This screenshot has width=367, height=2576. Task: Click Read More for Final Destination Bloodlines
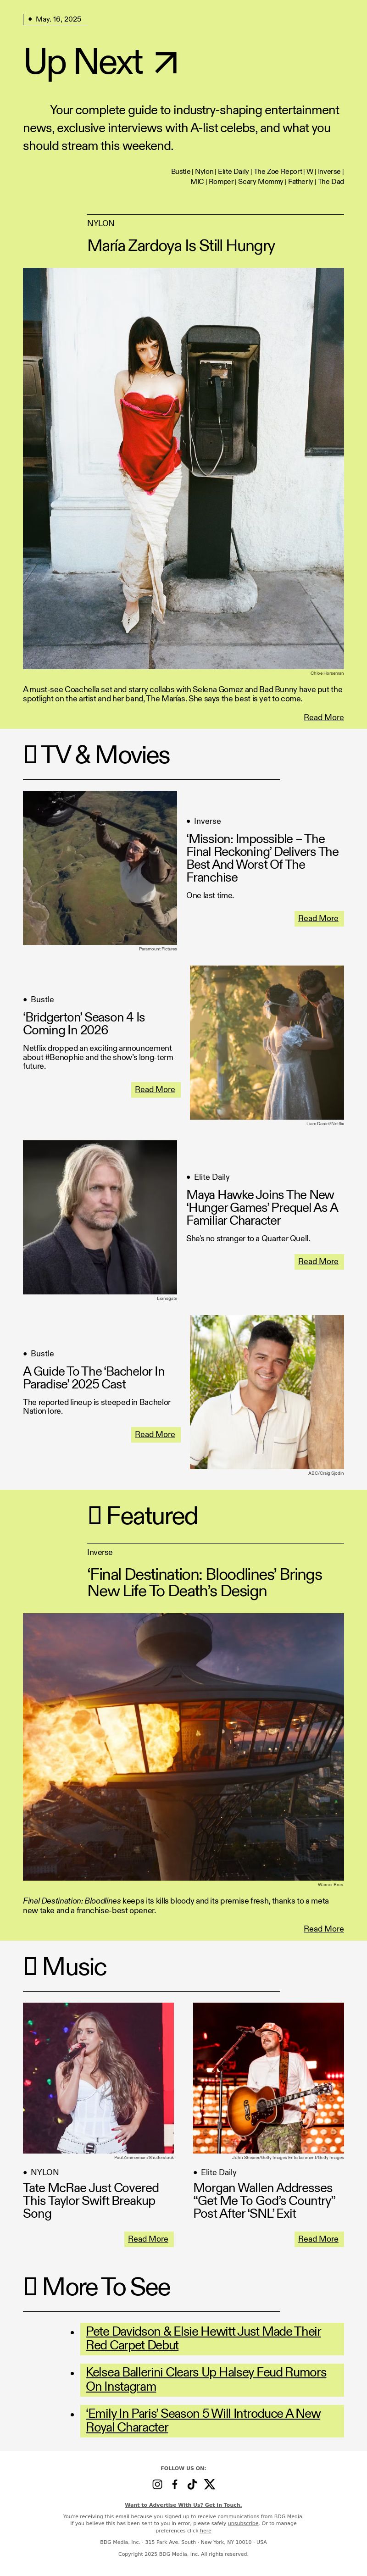323,1929
